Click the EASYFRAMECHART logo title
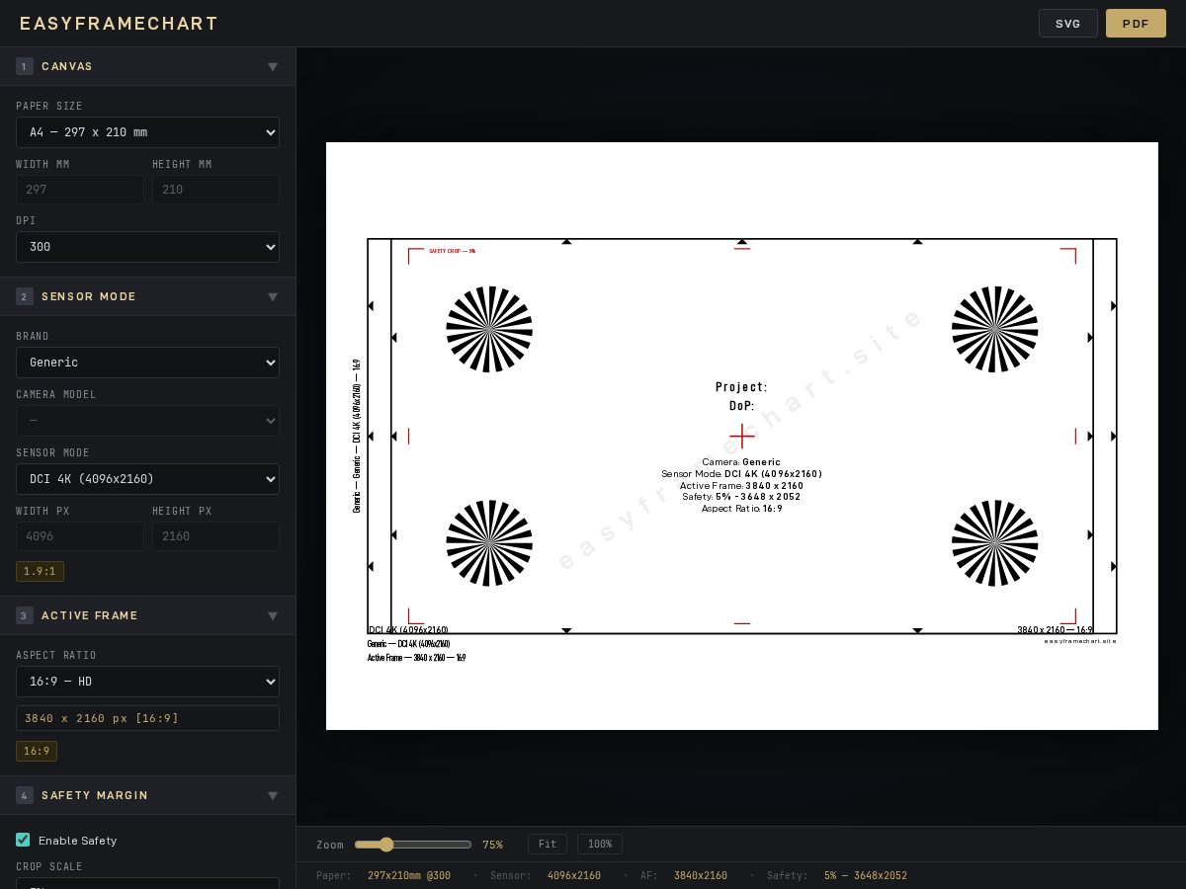The height and width of the screenshot is (889, 1186). click(x=120, y=24)
